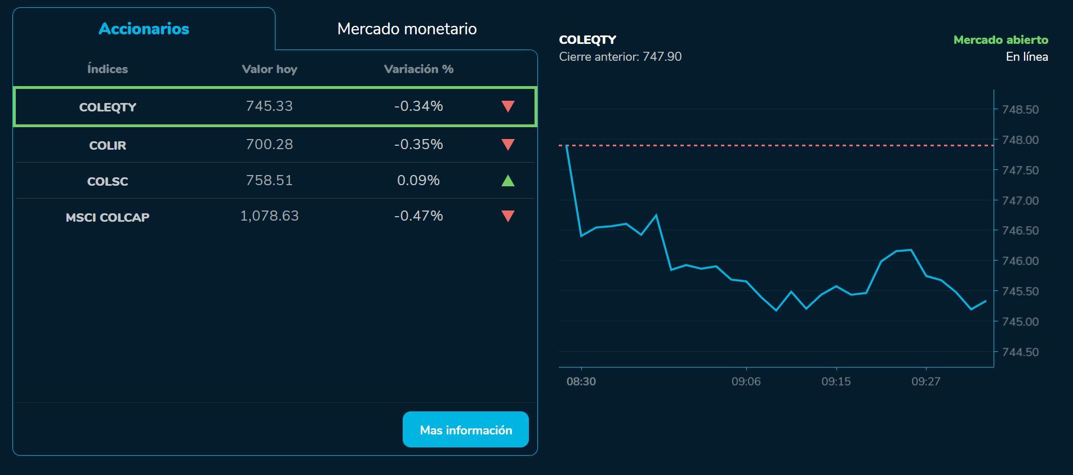This screenshot has width=1073, height=475.
Task: Select the COLSC index row
Action: click(275, 181)
